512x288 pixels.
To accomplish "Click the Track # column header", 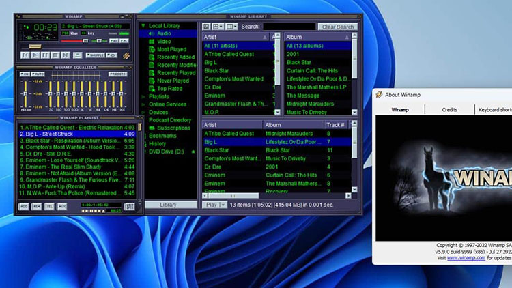I will (x=336, y=125).
